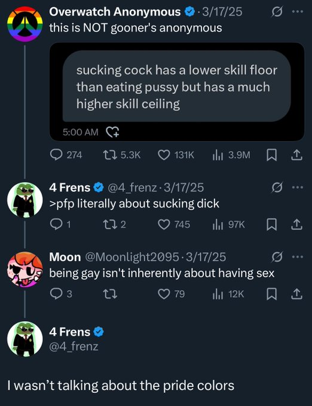312x406 pixels.
Task: Open the Overwatch Anonymous rainbow profile picture
Action: (25, 24)
